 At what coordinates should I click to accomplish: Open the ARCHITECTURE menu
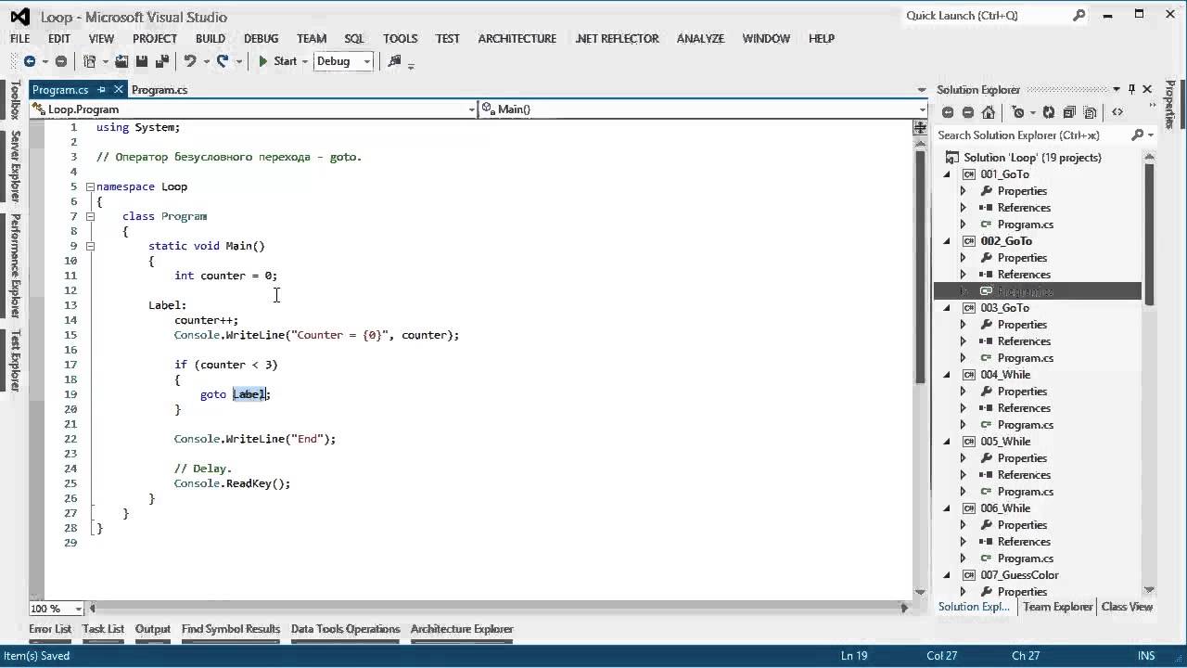coord(517,38)
